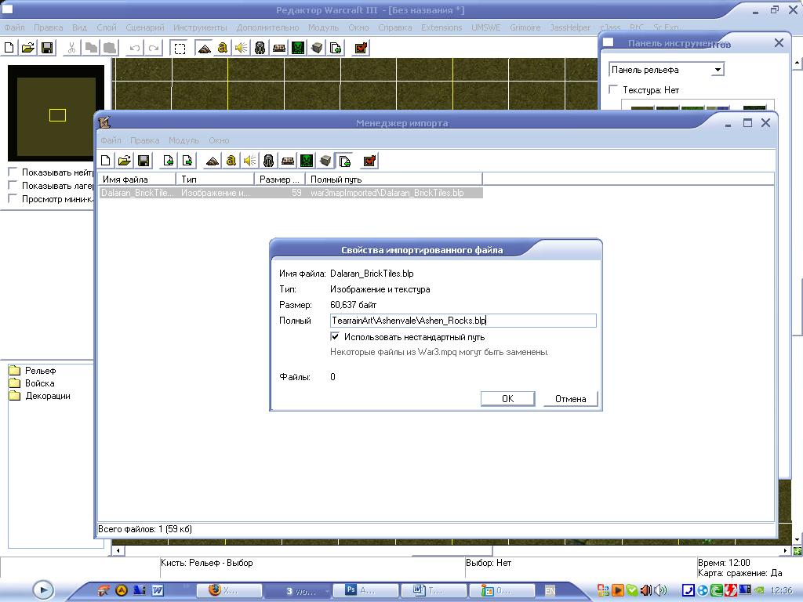
Task: Save map icon in main editor toolbar
Action: pyautogui.click(x=47, y=48)
